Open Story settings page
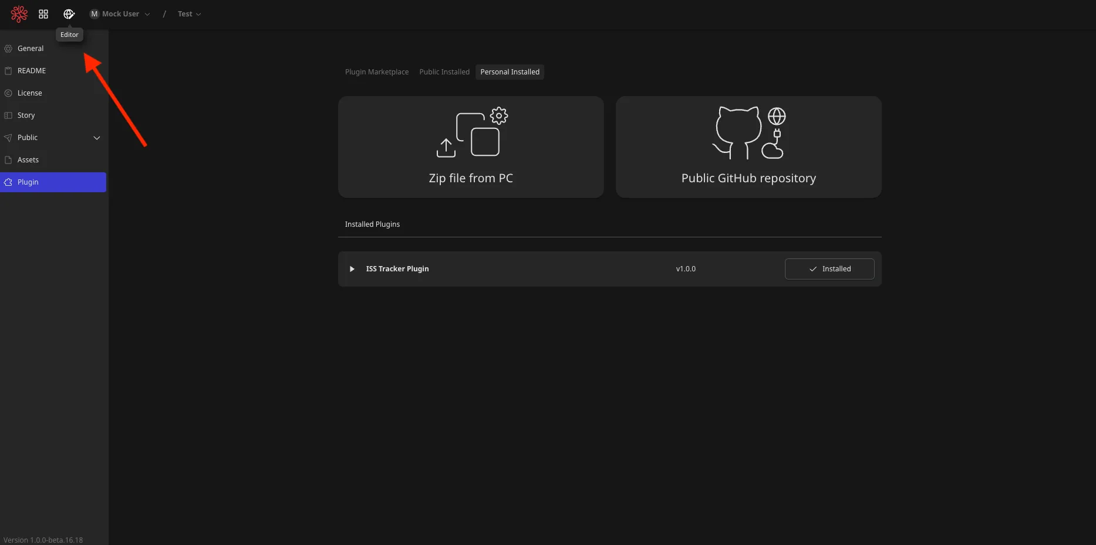This screenshot has width=1096, height=545. point(53,115)
